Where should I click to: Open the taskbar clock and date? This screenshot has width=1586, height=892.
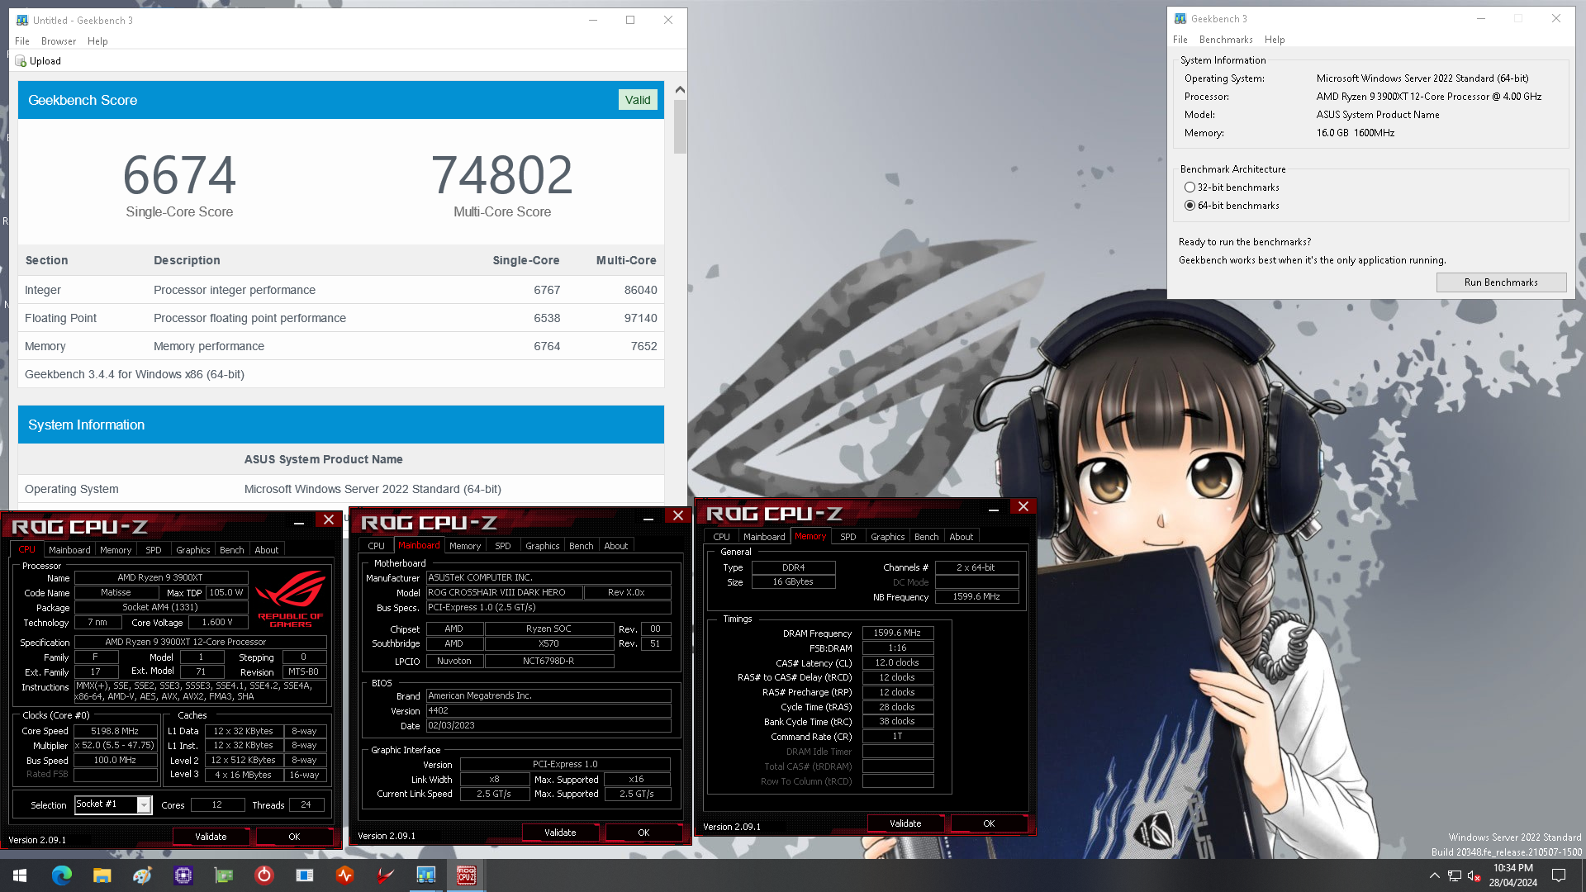pos(1513,875)
